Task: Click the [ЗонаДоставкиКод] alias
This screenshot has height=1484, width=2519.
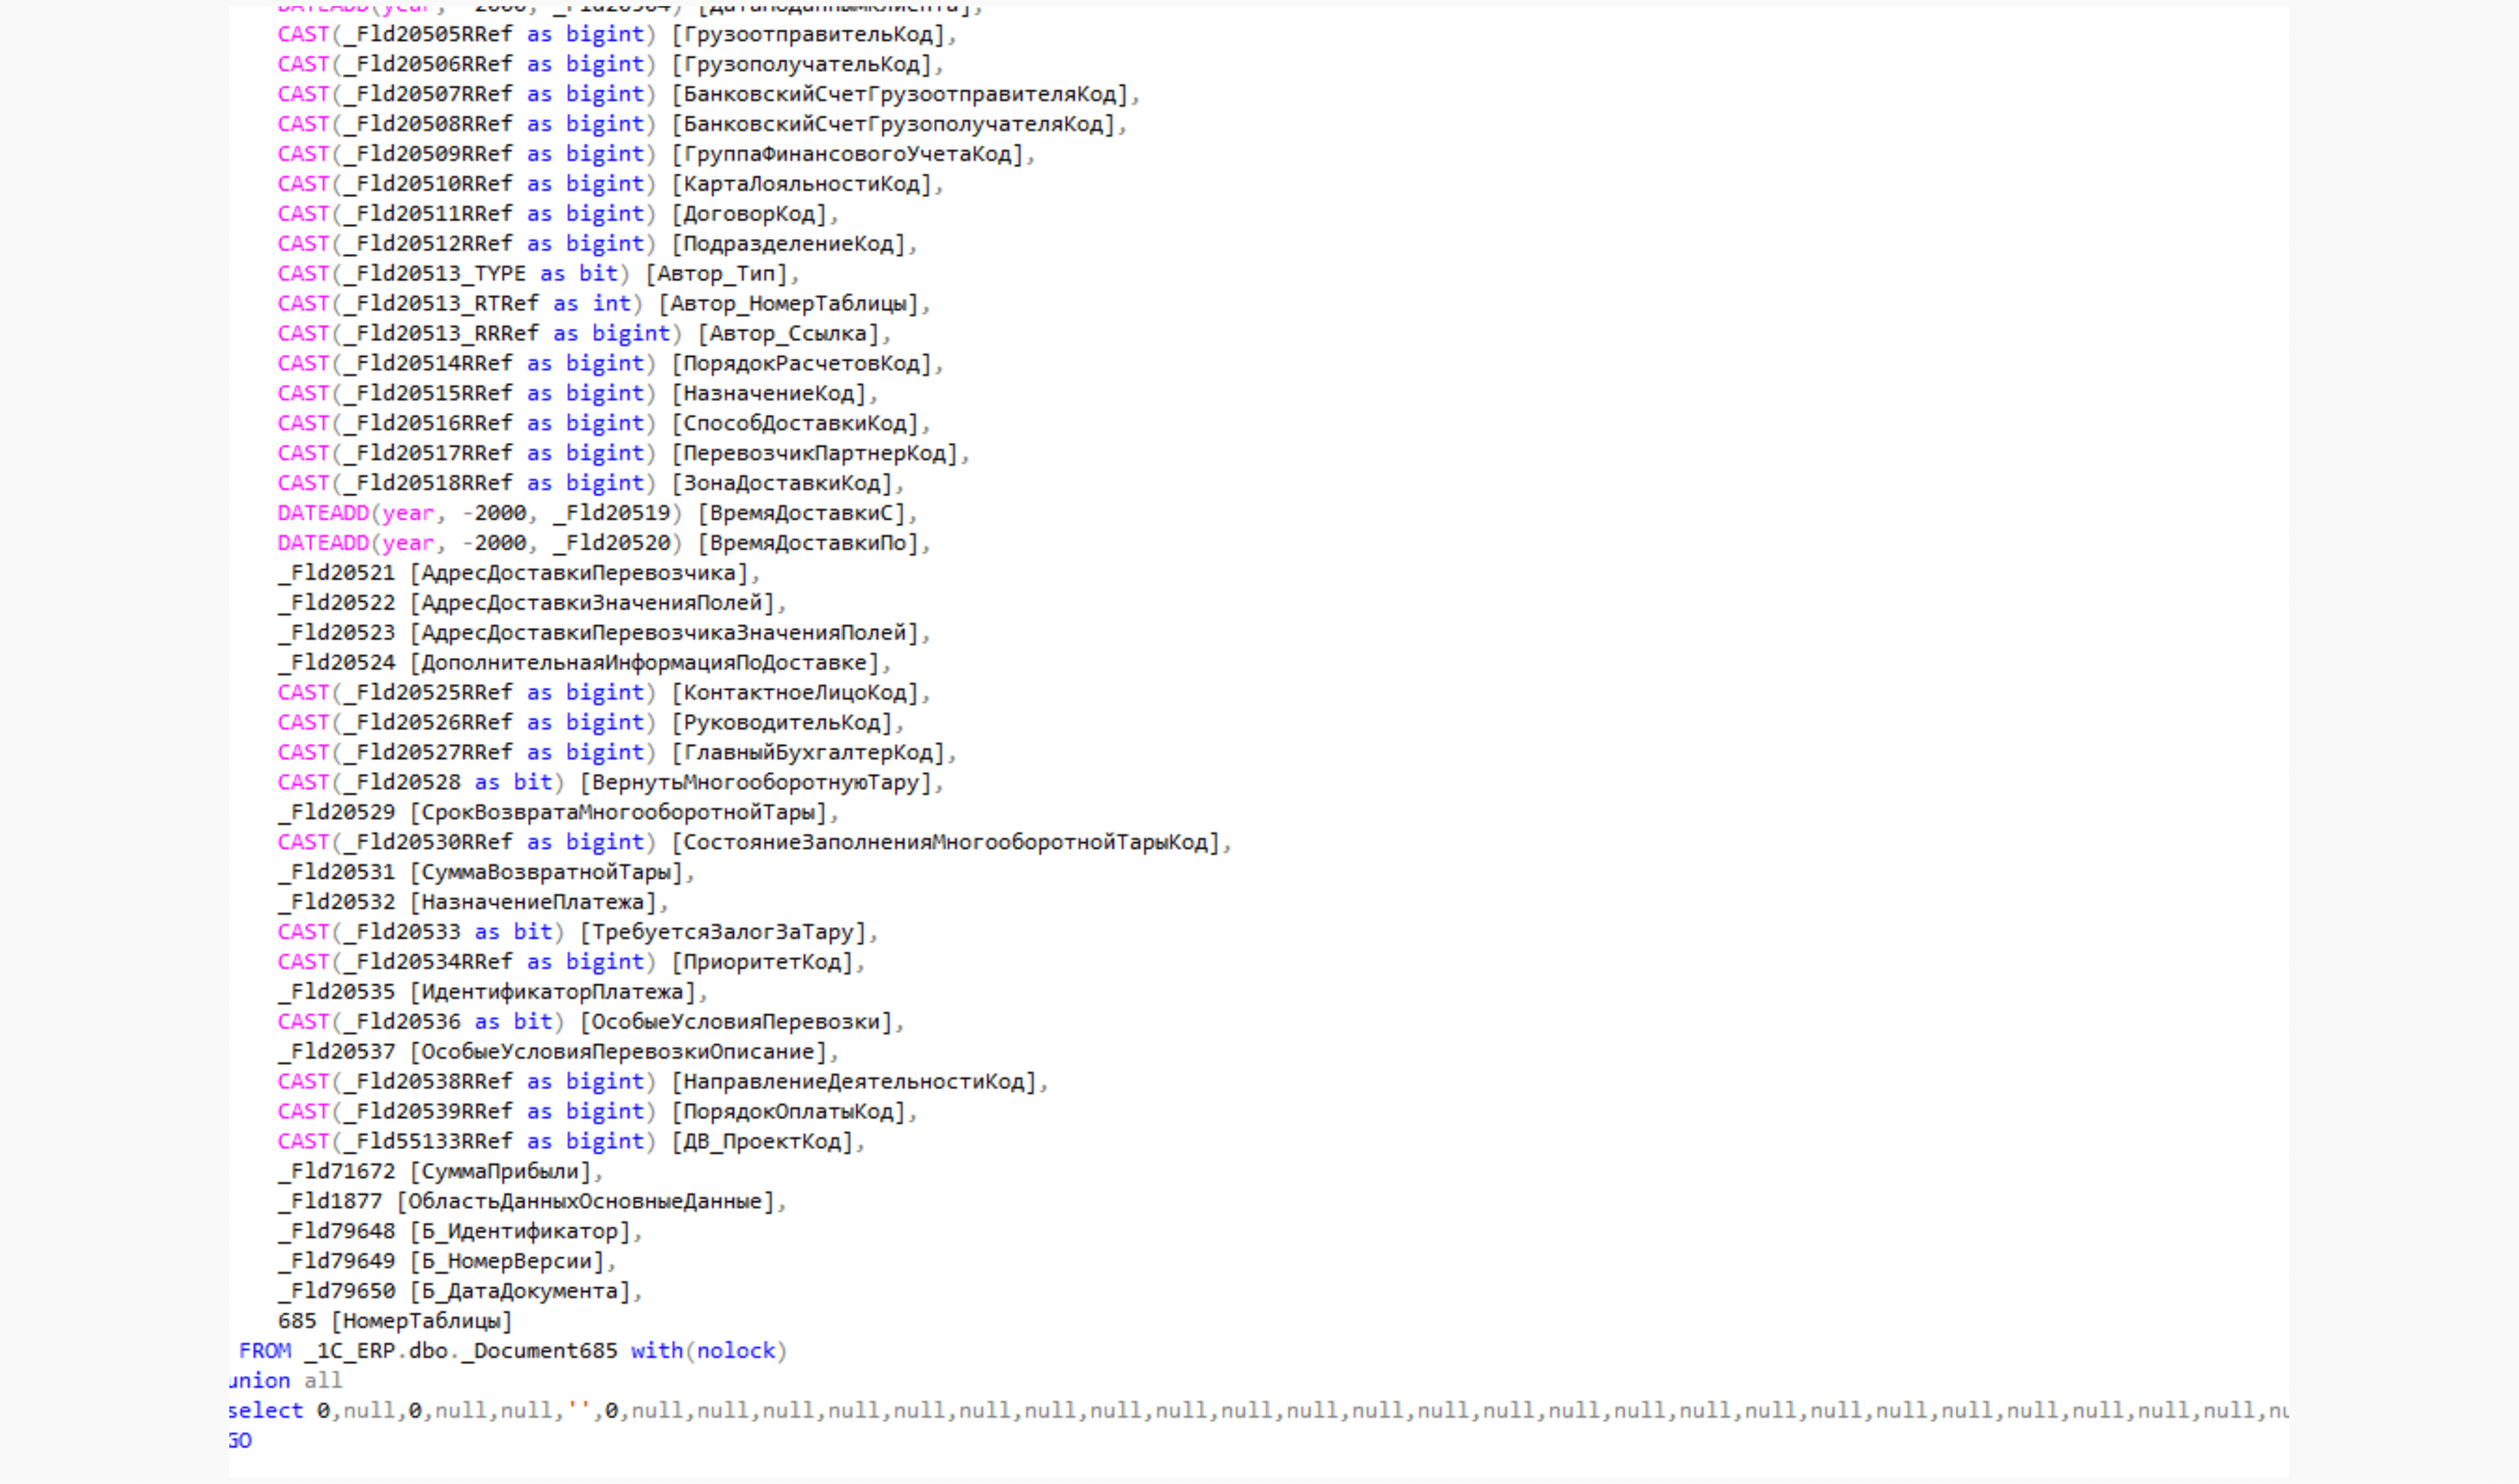Action: [x=782, y=484]
